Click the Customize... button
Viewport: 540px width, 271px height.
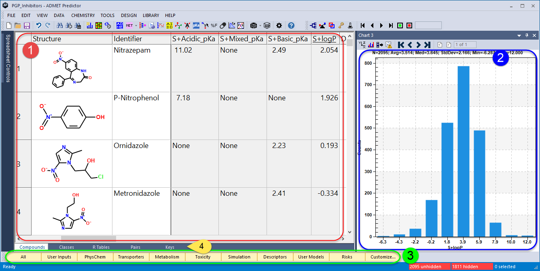tap(383, 257)
